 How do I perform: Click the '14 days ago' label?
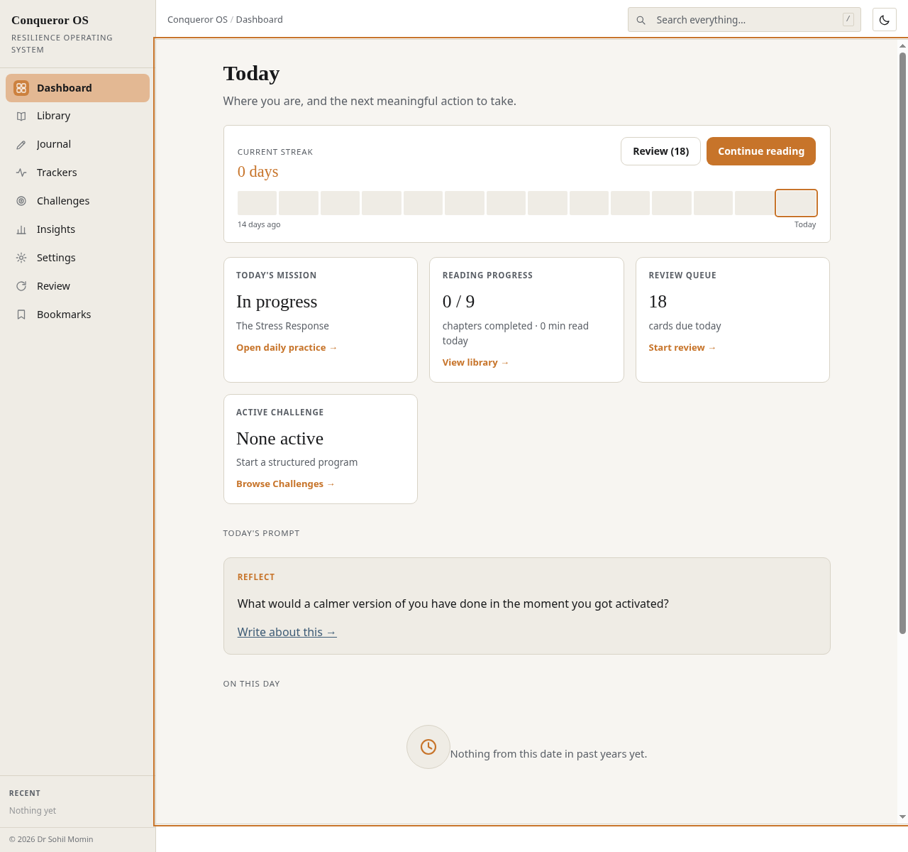tap(259, 224)
